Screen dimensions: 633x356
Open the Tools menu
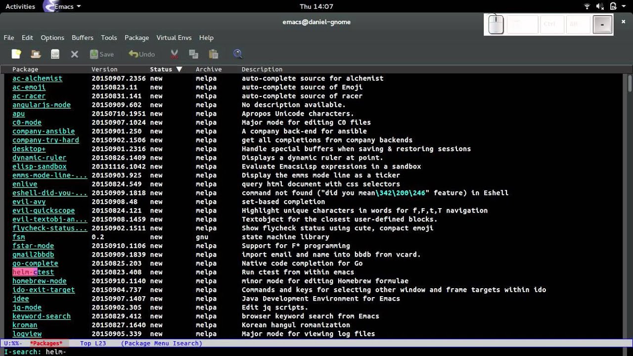tap(109, 38)
